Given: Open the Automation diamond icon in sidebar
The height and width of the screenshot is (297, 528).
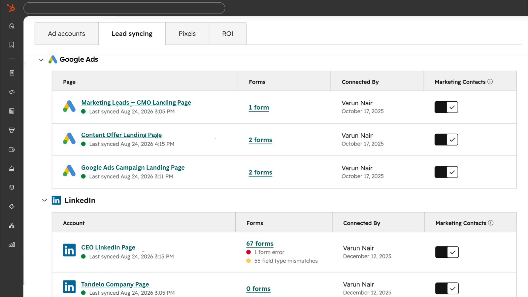Looking at the screenshot, I should point(12,206).
